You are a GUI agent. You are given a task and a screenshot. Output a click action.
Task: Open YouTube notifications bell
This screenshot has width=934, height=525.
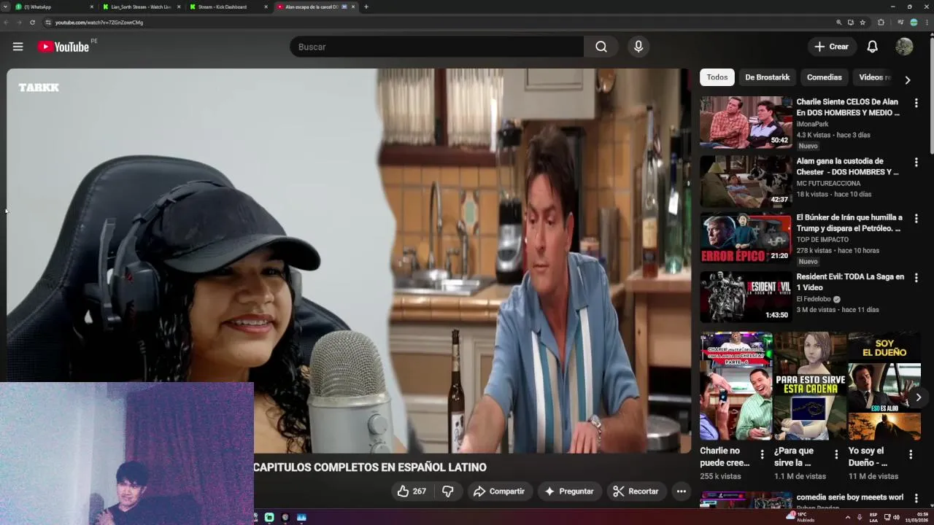pos(872,47)
